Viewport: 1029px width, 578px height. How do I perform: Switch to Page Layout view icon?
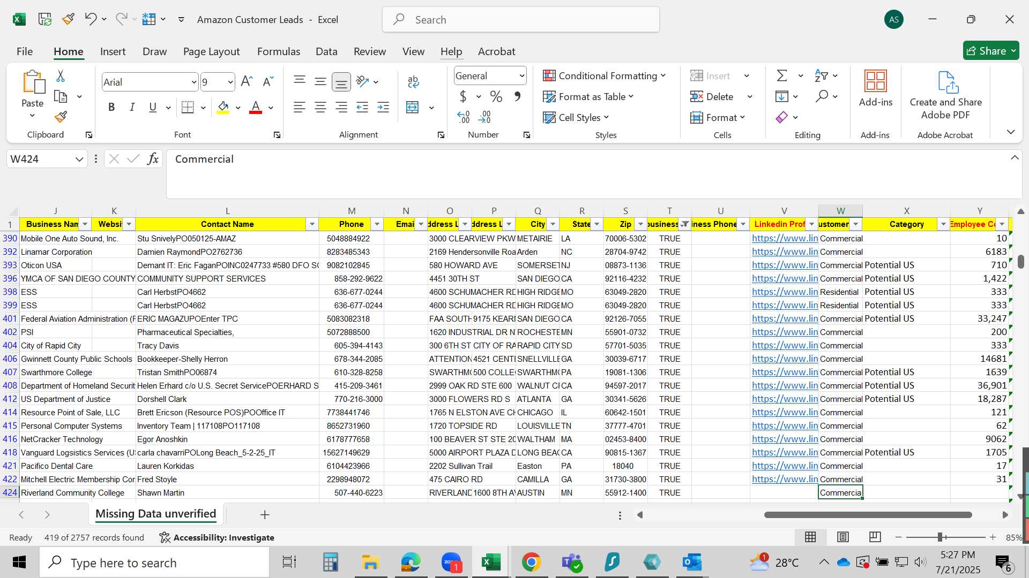pos(843,537)
